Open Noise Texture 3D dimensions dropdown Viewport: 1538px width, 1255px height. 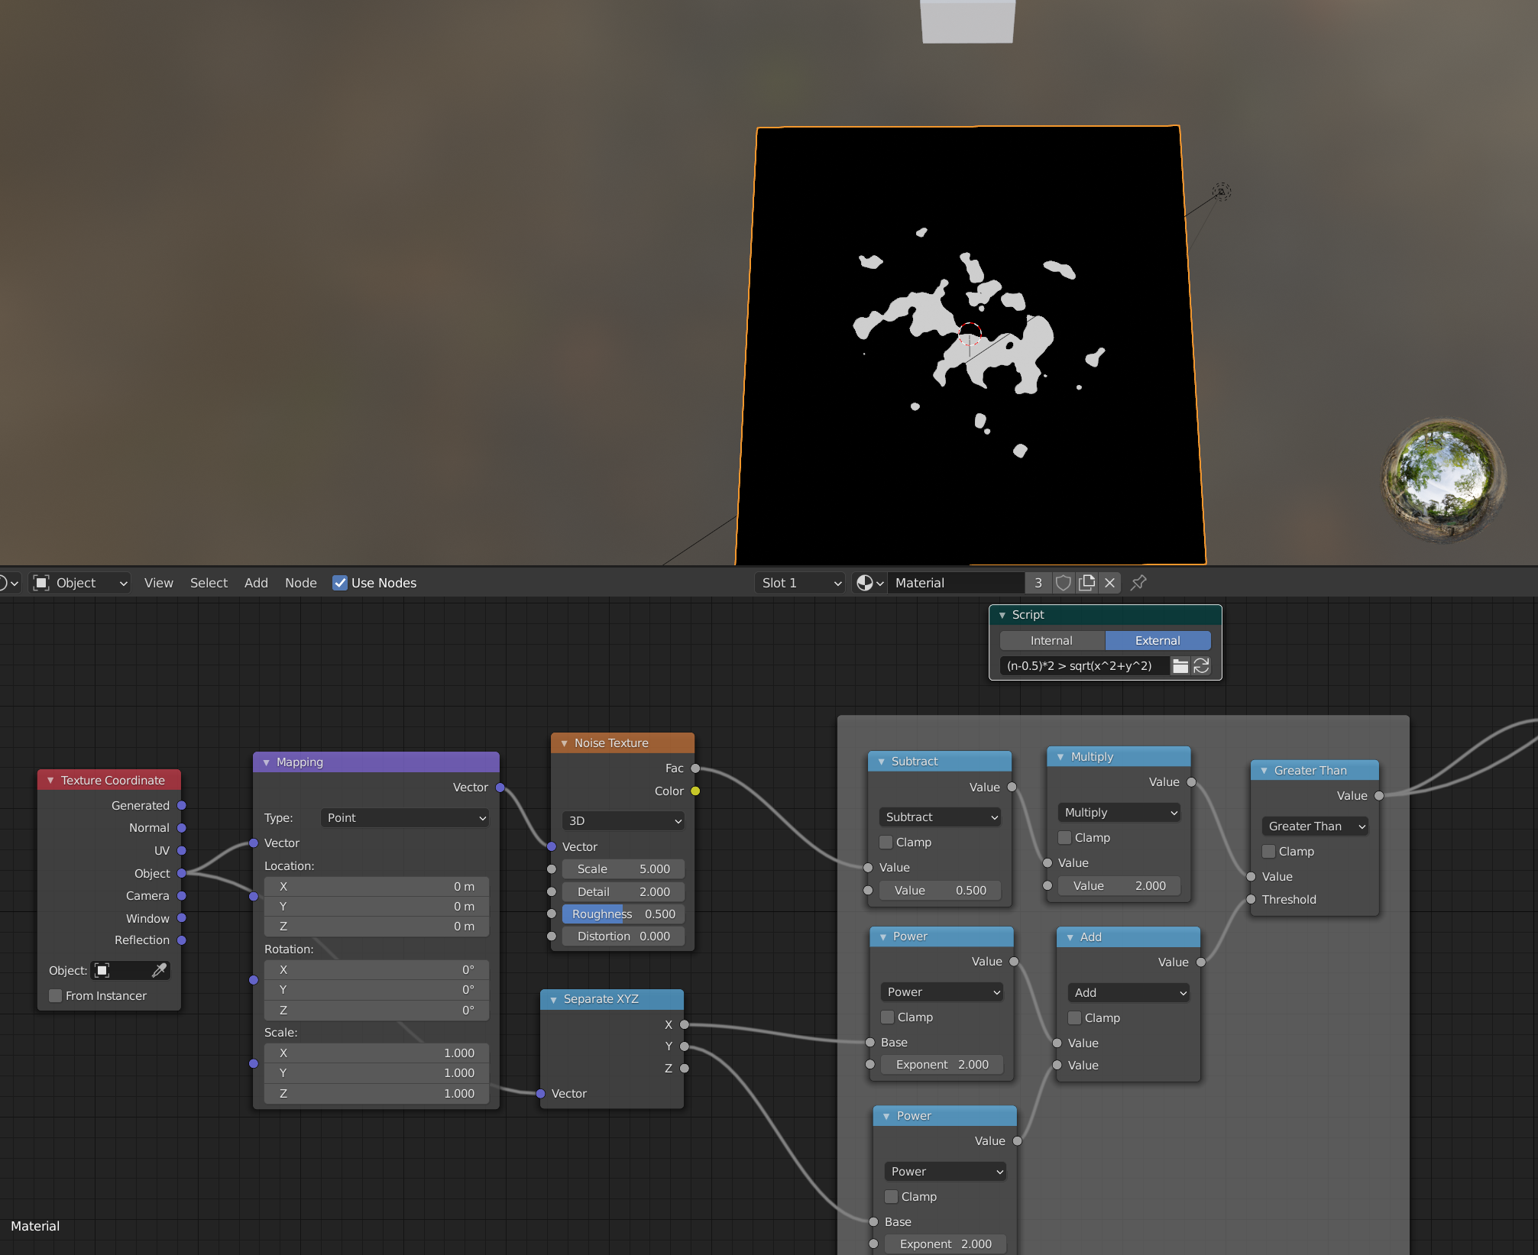[x=623, y=820]
